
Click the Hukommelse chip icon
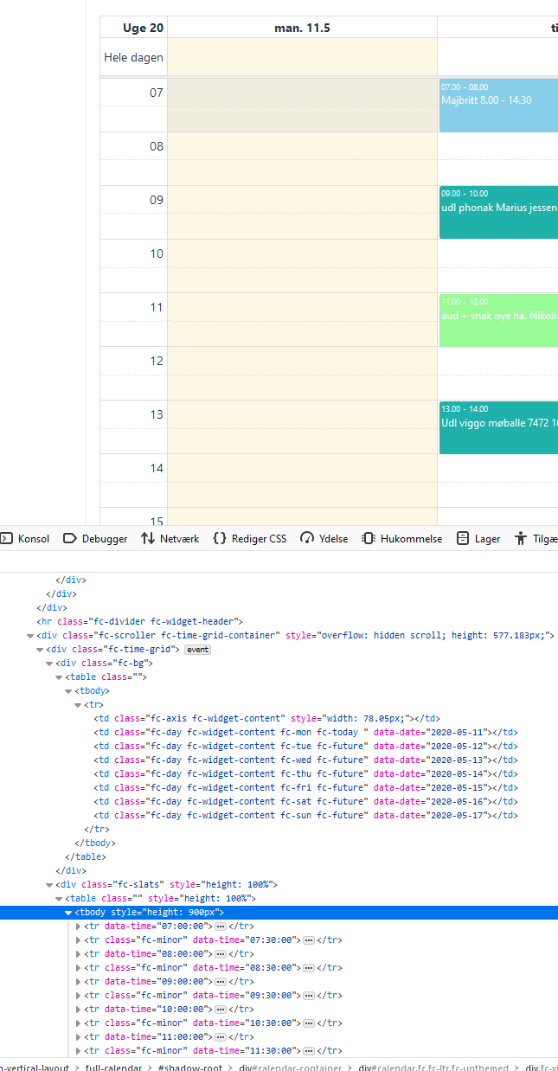point(369,538)
